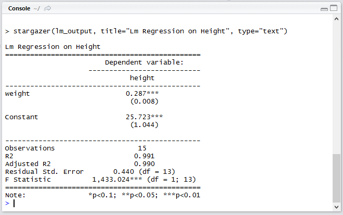Click the scroll down arrow
The image size is (343, 215).
click(x=336, y=208)
